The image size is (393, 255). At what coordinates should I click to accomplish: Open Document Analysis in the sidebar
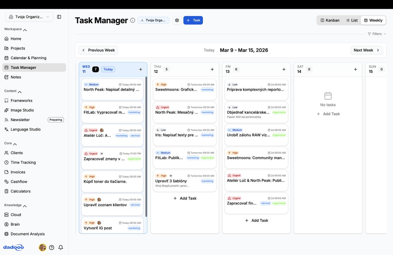click(x=28, y=234)
